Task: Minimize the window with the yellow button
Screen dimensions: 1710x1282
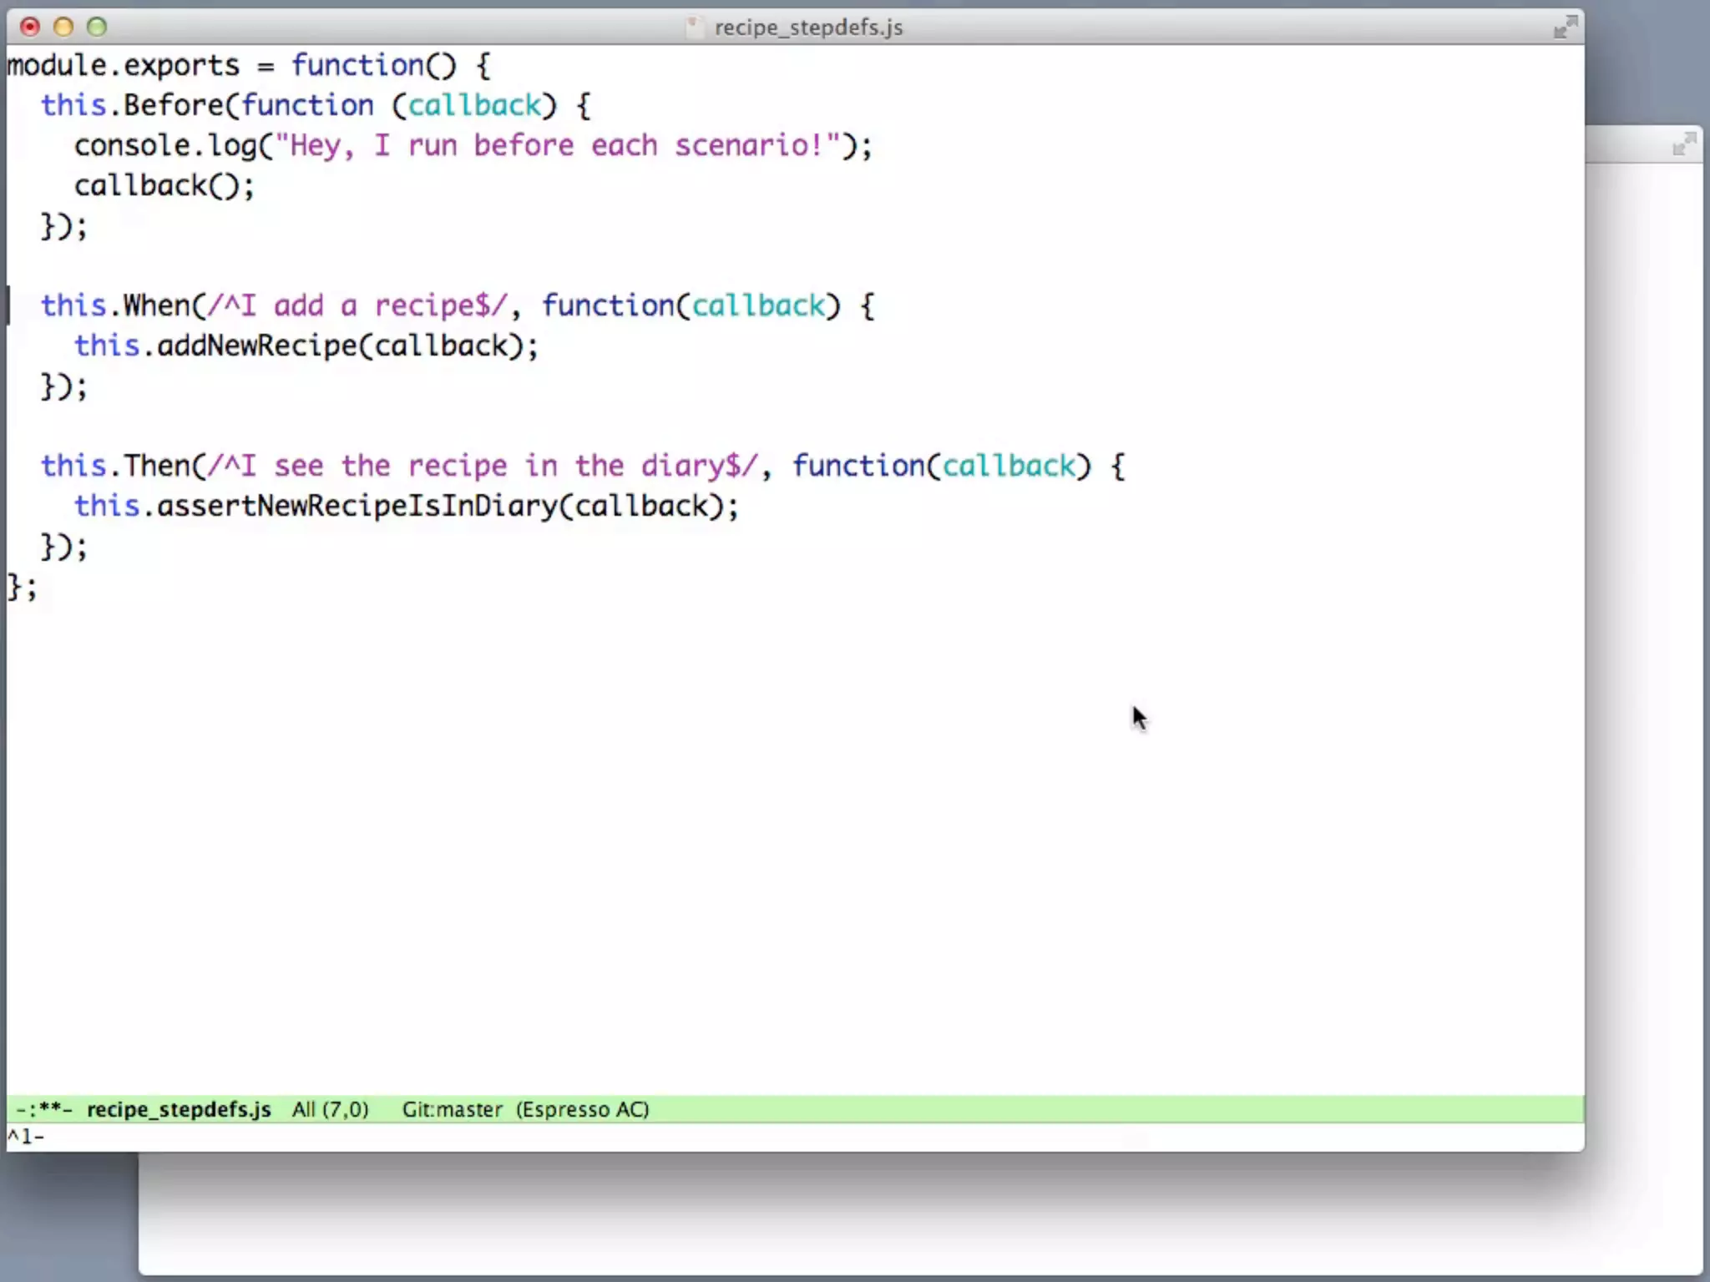Action: (63, 28)
